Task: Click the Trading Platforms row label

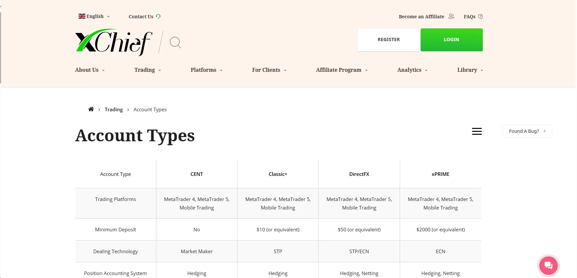Action: [x=115, y=199]
